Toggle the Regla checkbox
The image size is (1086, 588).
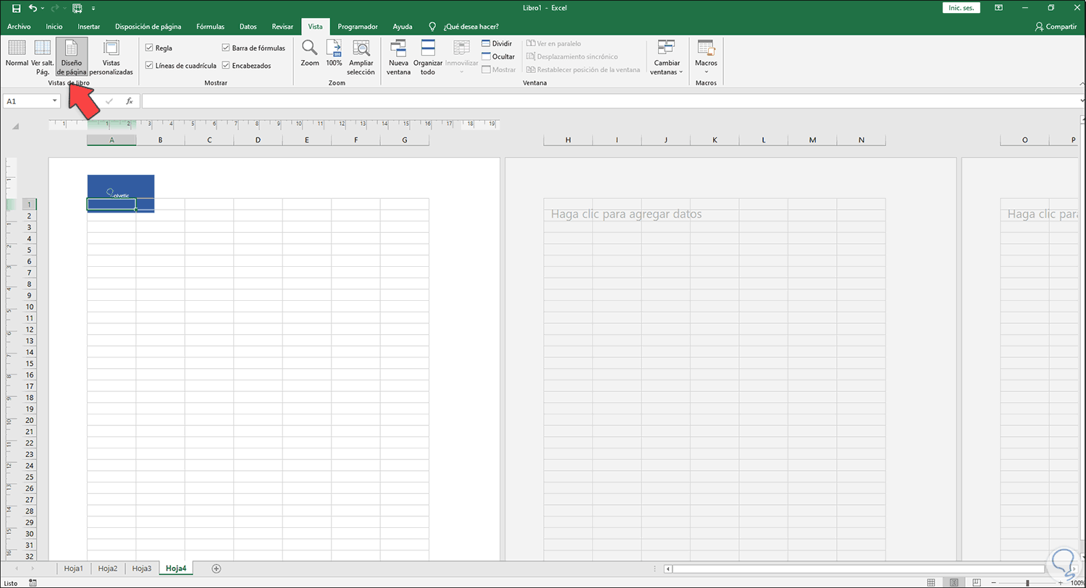click(149, 48)
